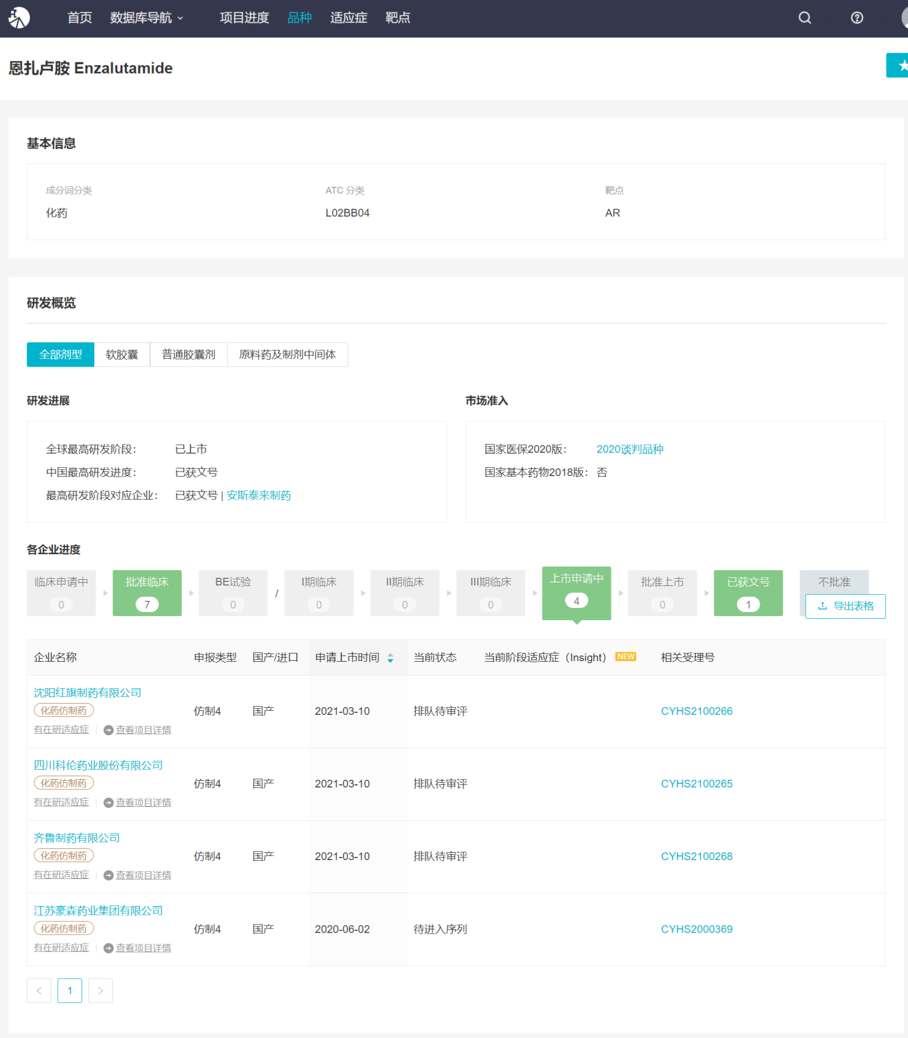The image size is (908, 1038).
Task: Click the NEW badge in Insight column header
Action: click(626, 657)
